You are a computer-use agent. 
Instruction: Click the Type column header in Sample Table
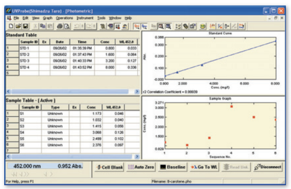(x=55, y=108)
